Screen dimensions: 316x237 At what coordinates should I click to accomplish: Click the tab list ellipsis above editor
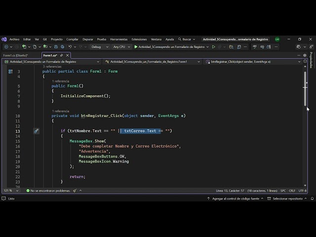(299, 55)
